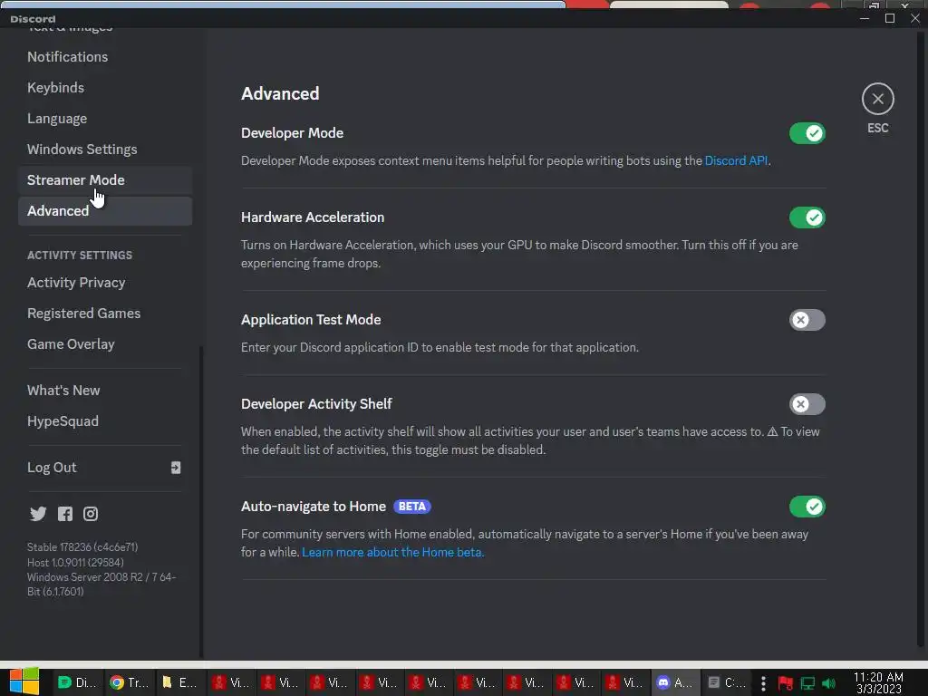Viewport: 928px width, 696px height.
Task: Switch to Chrome in the taskbar
Action: [130, 682]
